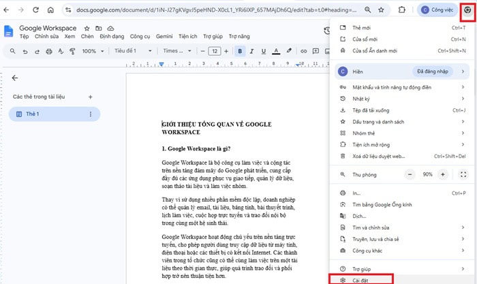This screenshot has height=284, width=477.
Task: Click the undo icon in toolbar
Action: pos(25,51)
